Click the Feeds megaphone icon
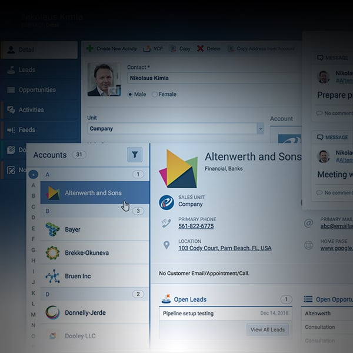The image size is (353, 353). [11, 130]
